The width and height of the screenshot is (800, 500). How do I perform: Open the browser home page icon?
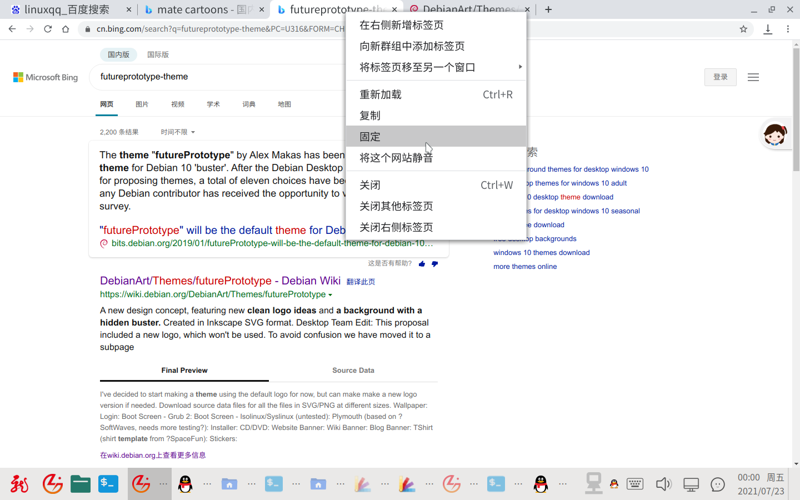[x=66, y=29]
